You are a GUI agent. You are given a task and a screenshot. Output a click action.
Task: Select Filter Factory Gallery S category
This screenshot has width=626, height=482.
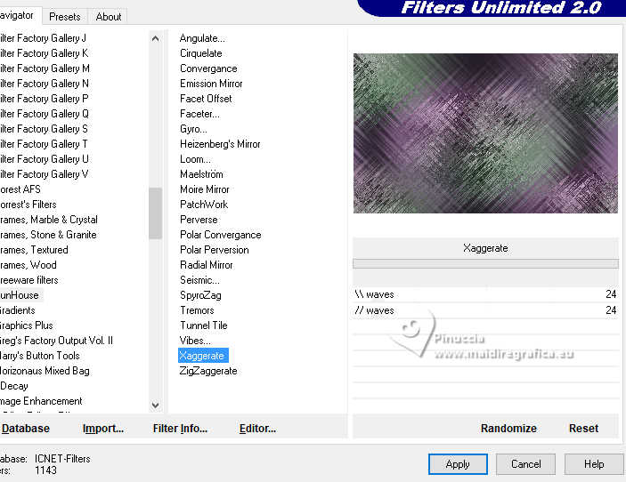click(x=44, y=129)
